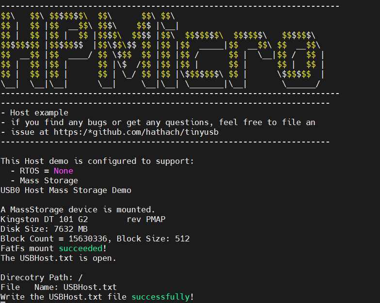The width and height of the screenshot is (380, 303).
Task: Click the 'Kingston DT 101 G2' device name
Action: (x=44, y=219)
